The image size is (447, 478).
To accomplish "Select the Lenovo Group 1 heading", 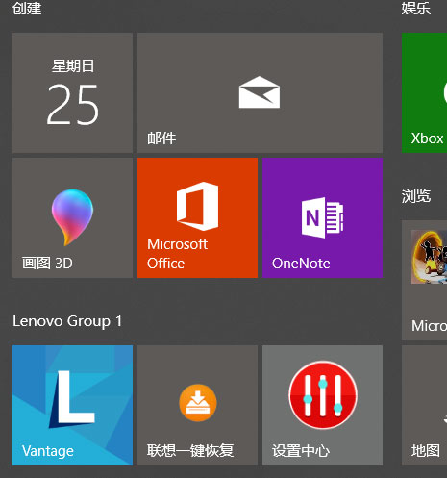I will tap(67, 321).
